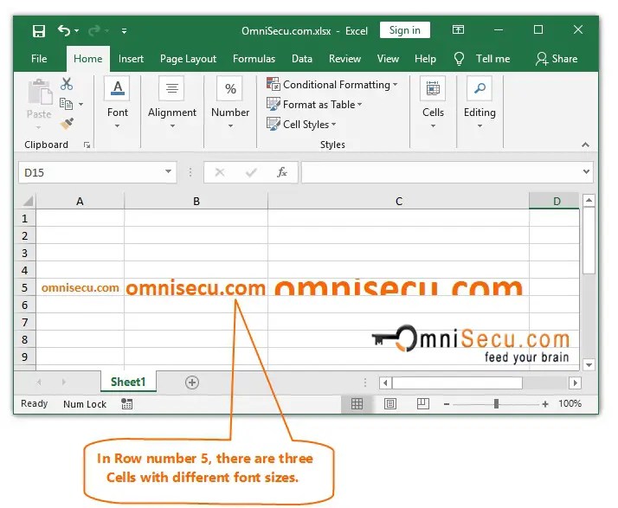618x508 pixels.
Task: Click the Tell me lightbulb icon
Action: coord(459,59)
